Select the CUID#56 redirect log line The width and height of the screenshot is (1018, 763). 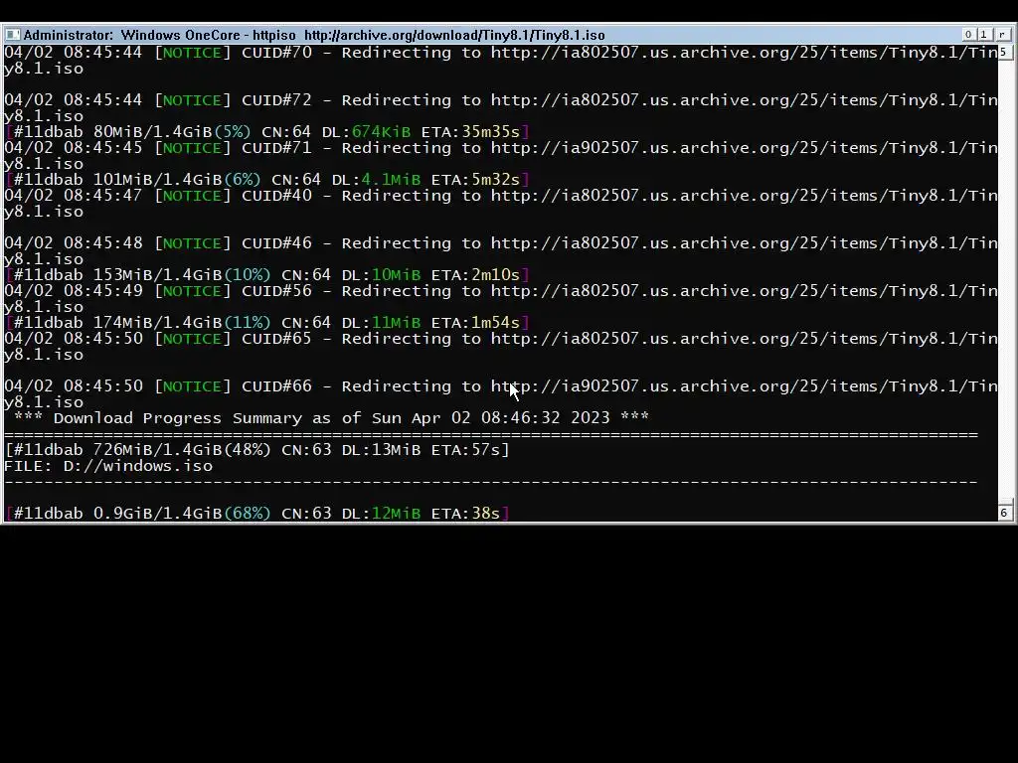[x=501, y=298]
